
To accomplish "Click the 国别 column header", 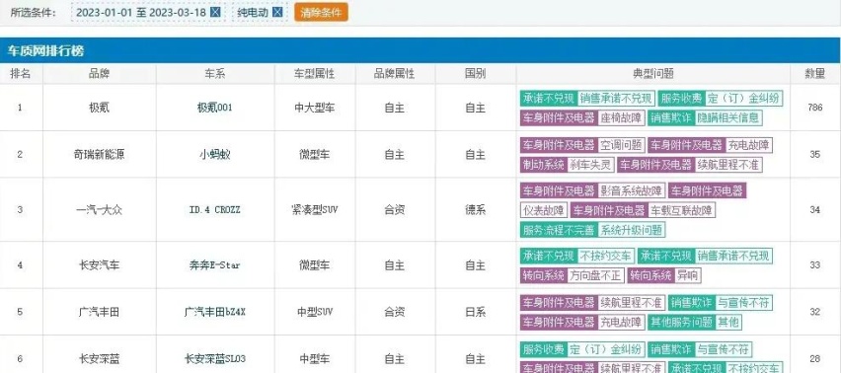I will point(475,74).
